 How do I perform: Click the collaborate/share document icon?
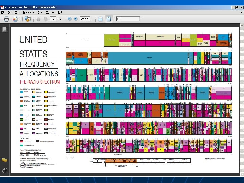click(x=15, y=19)
